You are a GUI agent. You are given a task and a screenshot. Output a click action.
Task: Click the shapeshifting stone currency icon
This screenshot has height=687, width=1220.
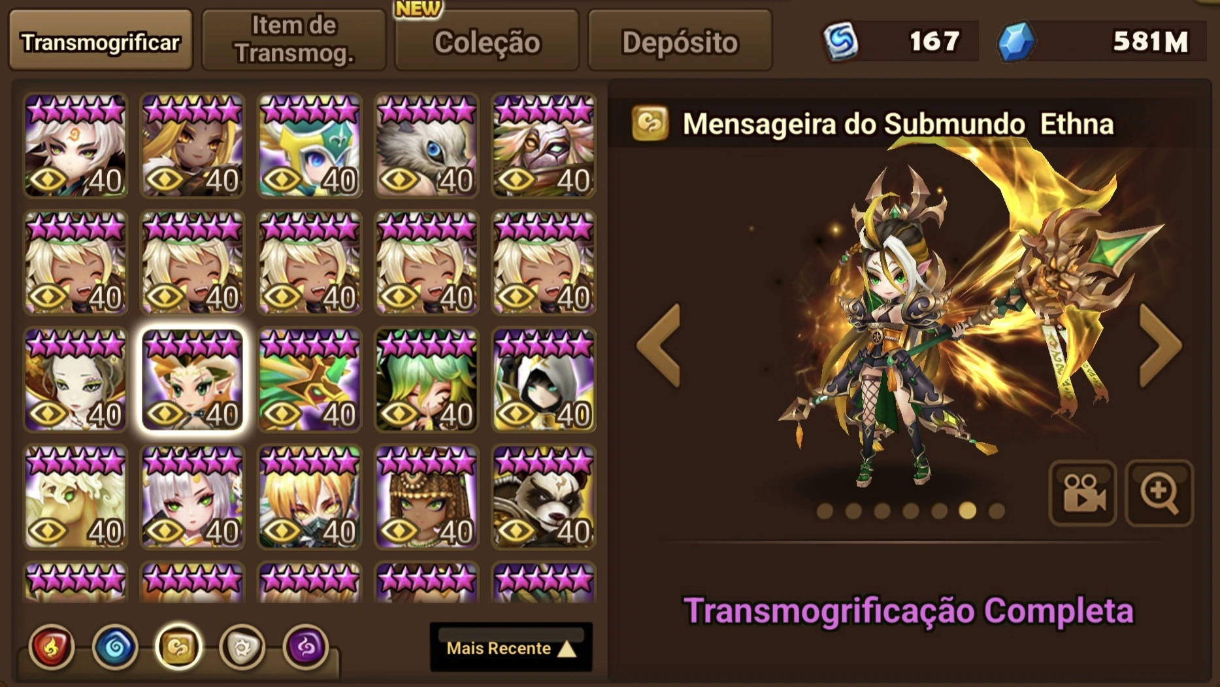point(840,41)
